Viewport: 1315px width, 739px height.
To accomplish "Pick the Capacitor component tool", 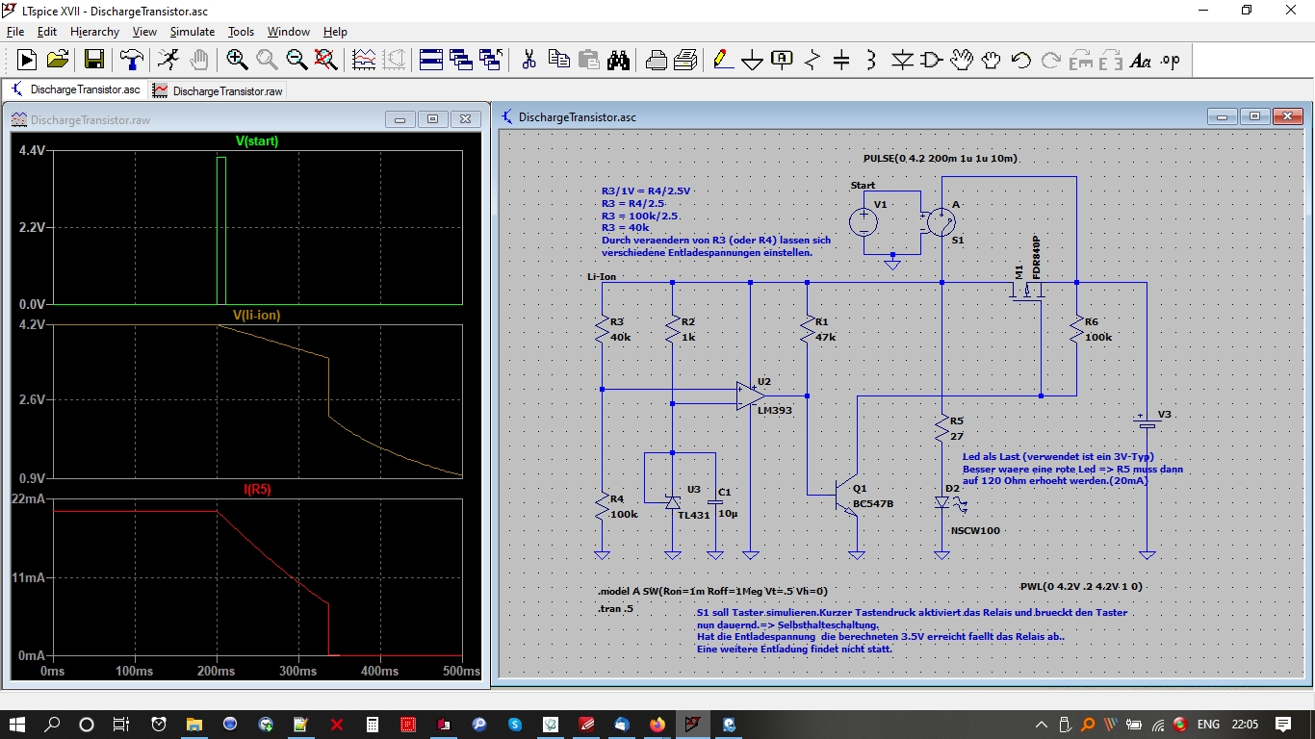I will tap(841, 60).
